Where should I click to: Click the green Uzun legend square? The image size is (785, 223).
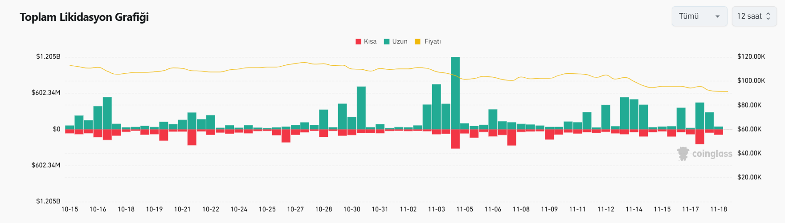click(387, 42)
